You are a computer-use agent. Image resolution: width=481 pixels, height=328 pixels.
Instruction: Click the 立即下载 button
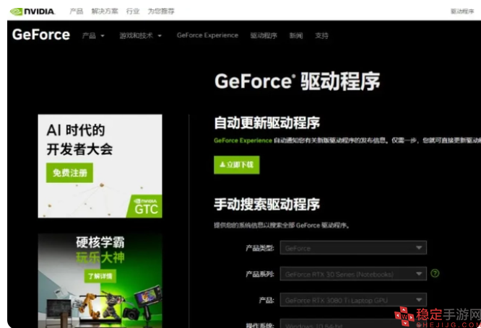236,165
